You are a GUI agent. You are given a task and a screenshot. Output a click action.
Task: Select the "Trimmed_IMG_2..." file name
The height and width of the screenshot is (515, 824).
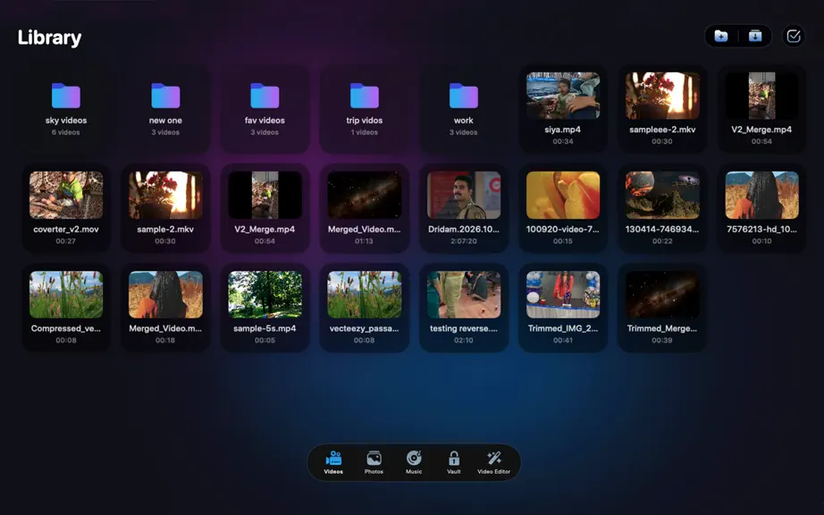point(563,328)
